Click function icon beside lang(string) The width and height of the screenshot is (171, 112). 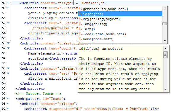tap(80, 24)
